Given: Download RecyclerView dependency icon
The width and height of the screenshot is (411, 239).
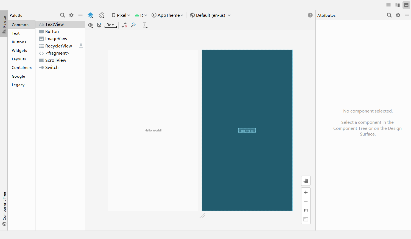Looking at the screenshot, I should [81, 46].
